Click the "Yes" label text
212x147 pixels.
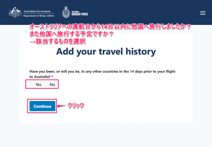point(38,85)
